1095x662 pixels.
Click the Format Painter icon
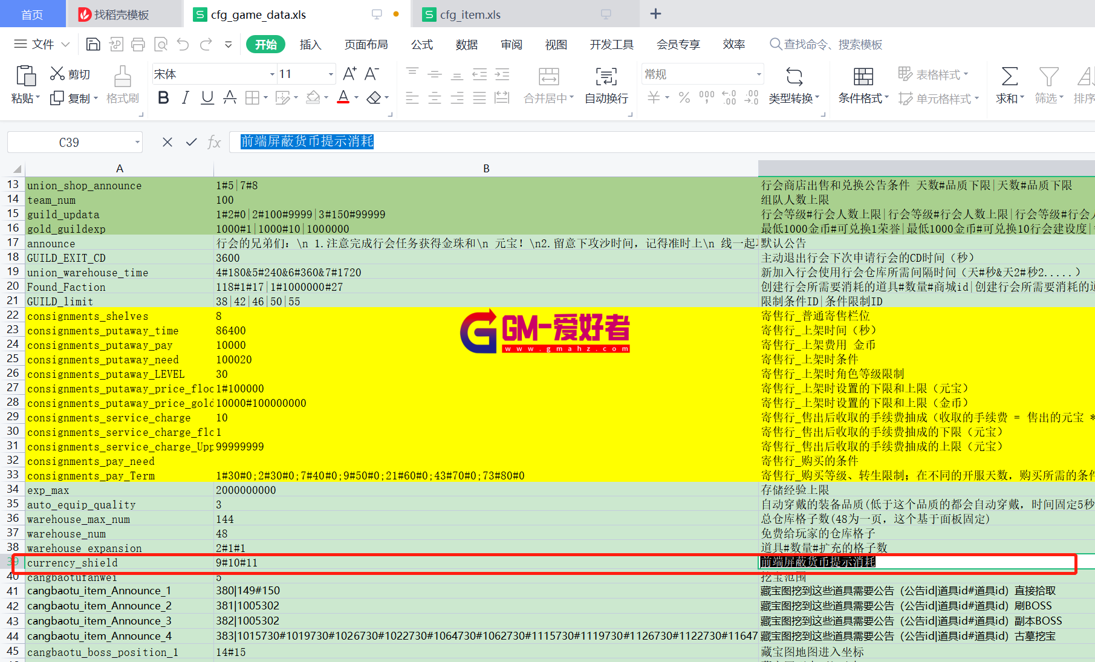coord(122,77)
